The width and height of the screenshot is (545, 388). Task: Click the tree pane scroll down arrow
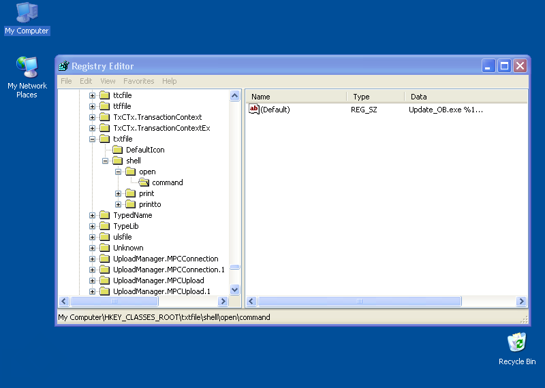click(x=235, y=289)
